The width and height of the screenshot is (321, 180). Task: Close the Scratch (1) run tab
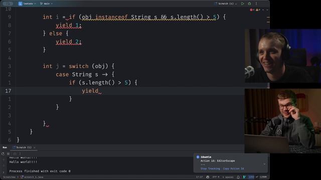click(35, 147)
